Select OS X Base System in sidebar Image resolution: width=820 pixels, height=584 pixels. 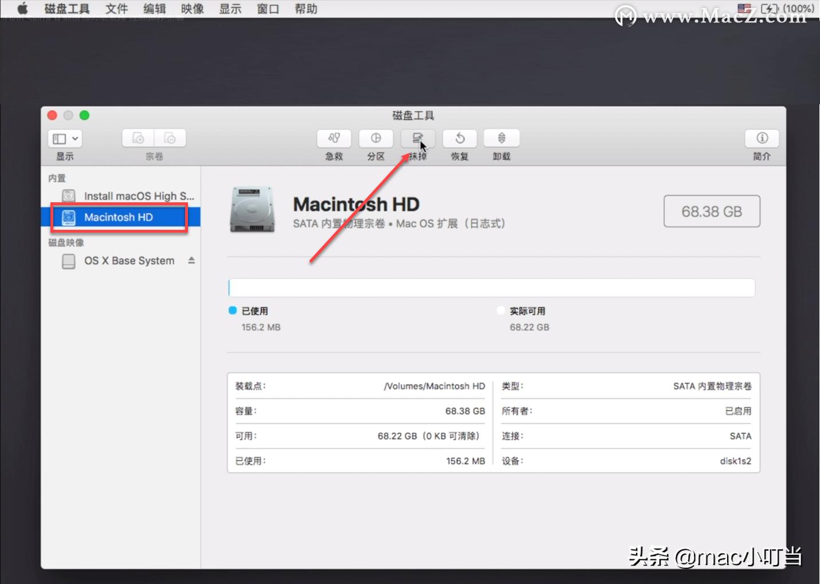(x=129, y=260)
